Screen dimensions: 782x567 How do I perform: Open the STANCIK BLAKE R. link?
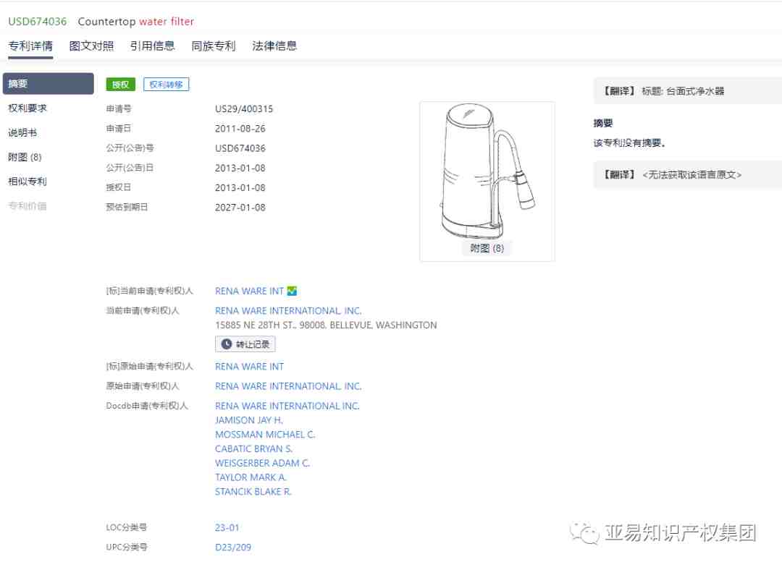pos(253,492)
